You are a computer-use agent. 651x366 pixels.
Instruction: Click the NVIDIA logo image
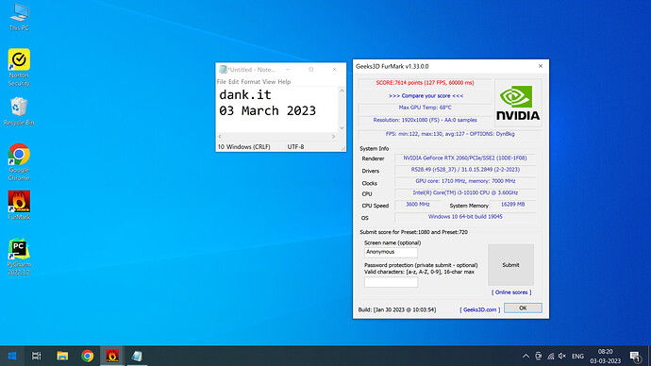coord(518,103)
